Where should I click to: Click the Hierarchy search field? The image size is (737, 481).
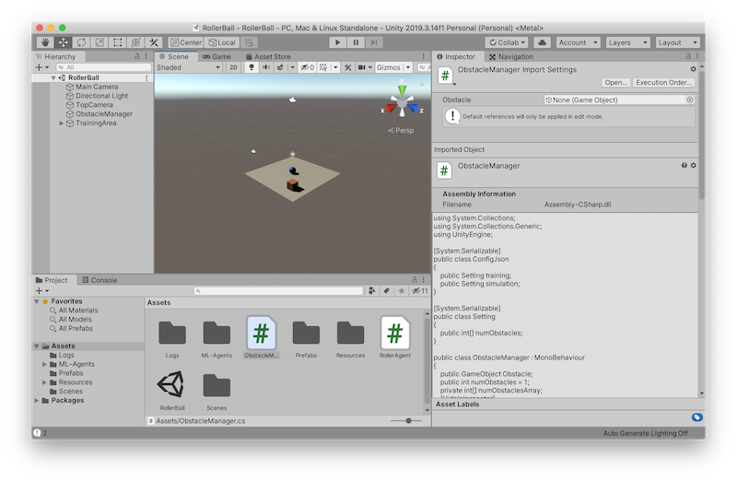103,67
